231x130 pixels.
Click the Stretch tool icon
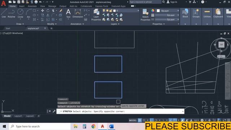[43, 19]
